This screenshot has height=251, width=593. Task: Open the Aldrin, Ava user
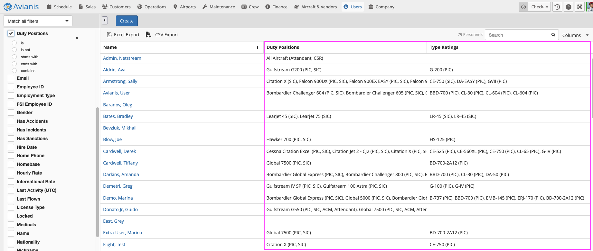point(114,70)
